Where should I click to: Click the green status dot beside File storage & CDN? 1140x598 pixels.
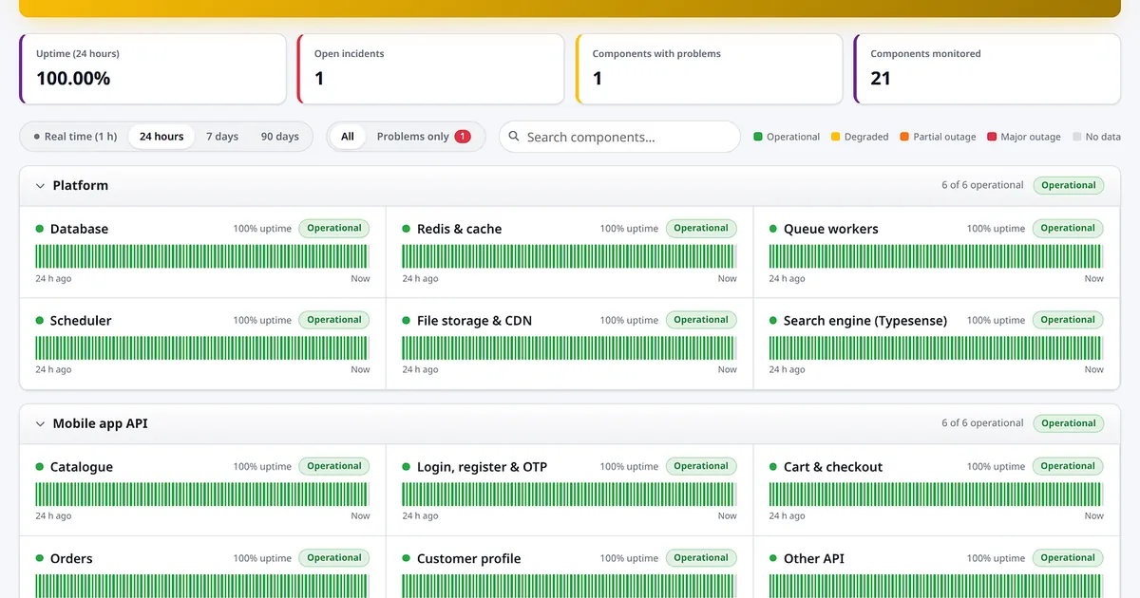pos(407,321)
